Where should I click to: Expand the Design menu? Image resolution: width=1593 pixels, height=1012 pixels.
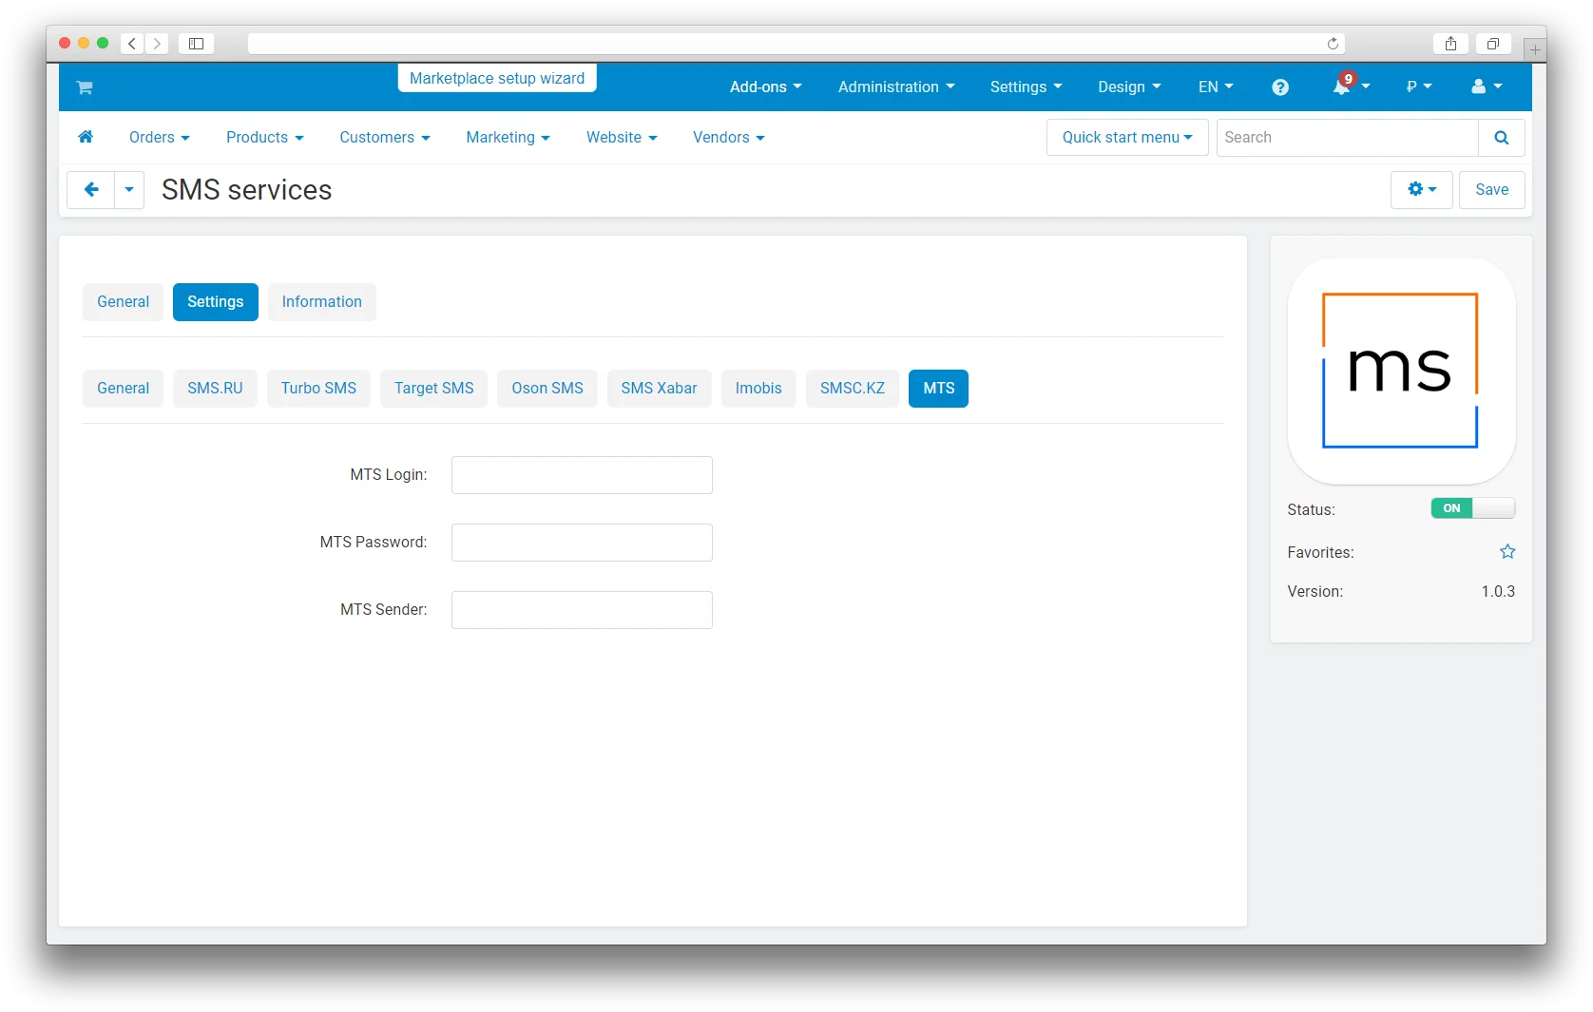[1129, 87]
